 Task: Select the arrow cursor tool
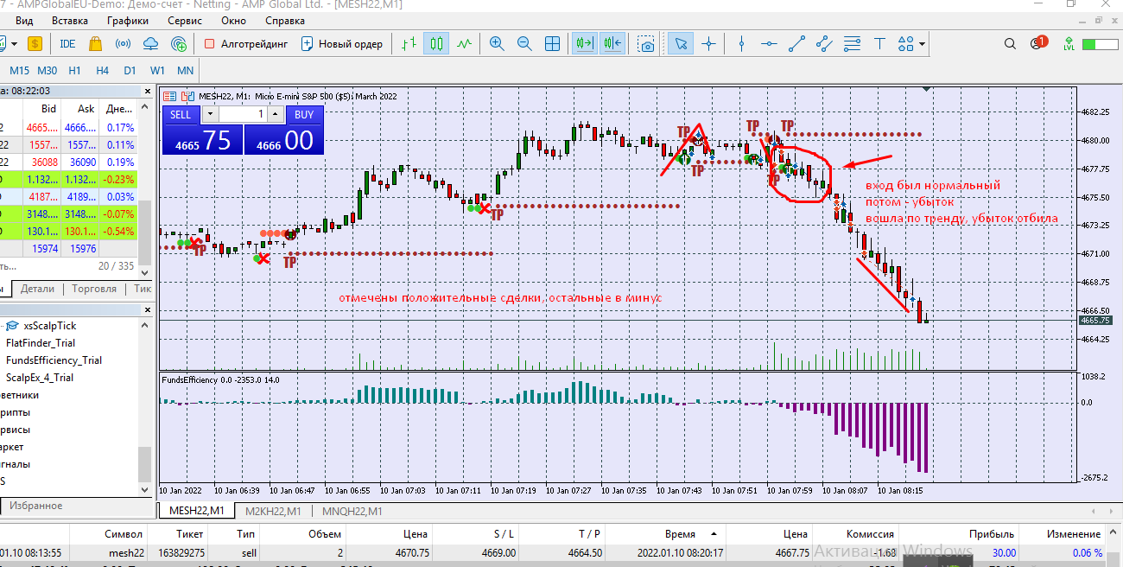click(681, 43)
